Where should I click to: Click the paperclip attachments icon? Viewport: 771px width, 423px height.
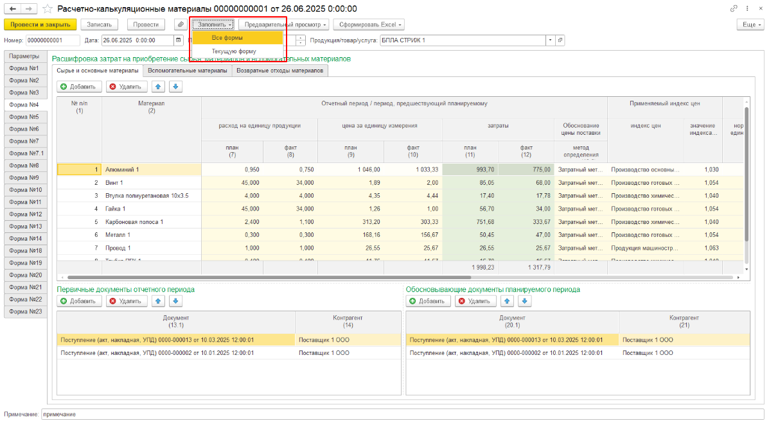tap(181, 24)
